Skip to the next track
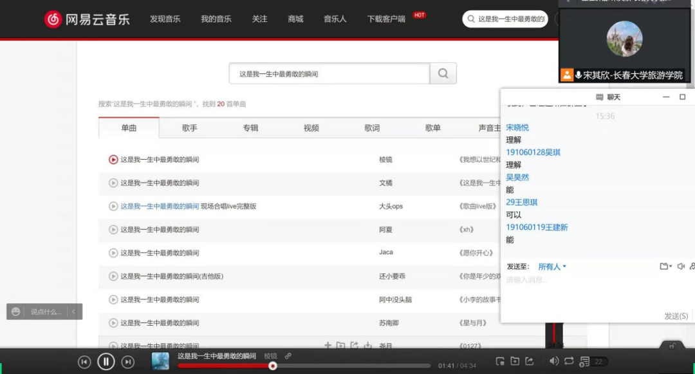695x374 pixels. (127, 362)
